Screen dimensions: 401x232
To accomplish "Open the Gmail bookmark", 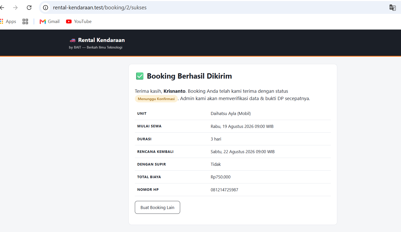I will [50, 21].
